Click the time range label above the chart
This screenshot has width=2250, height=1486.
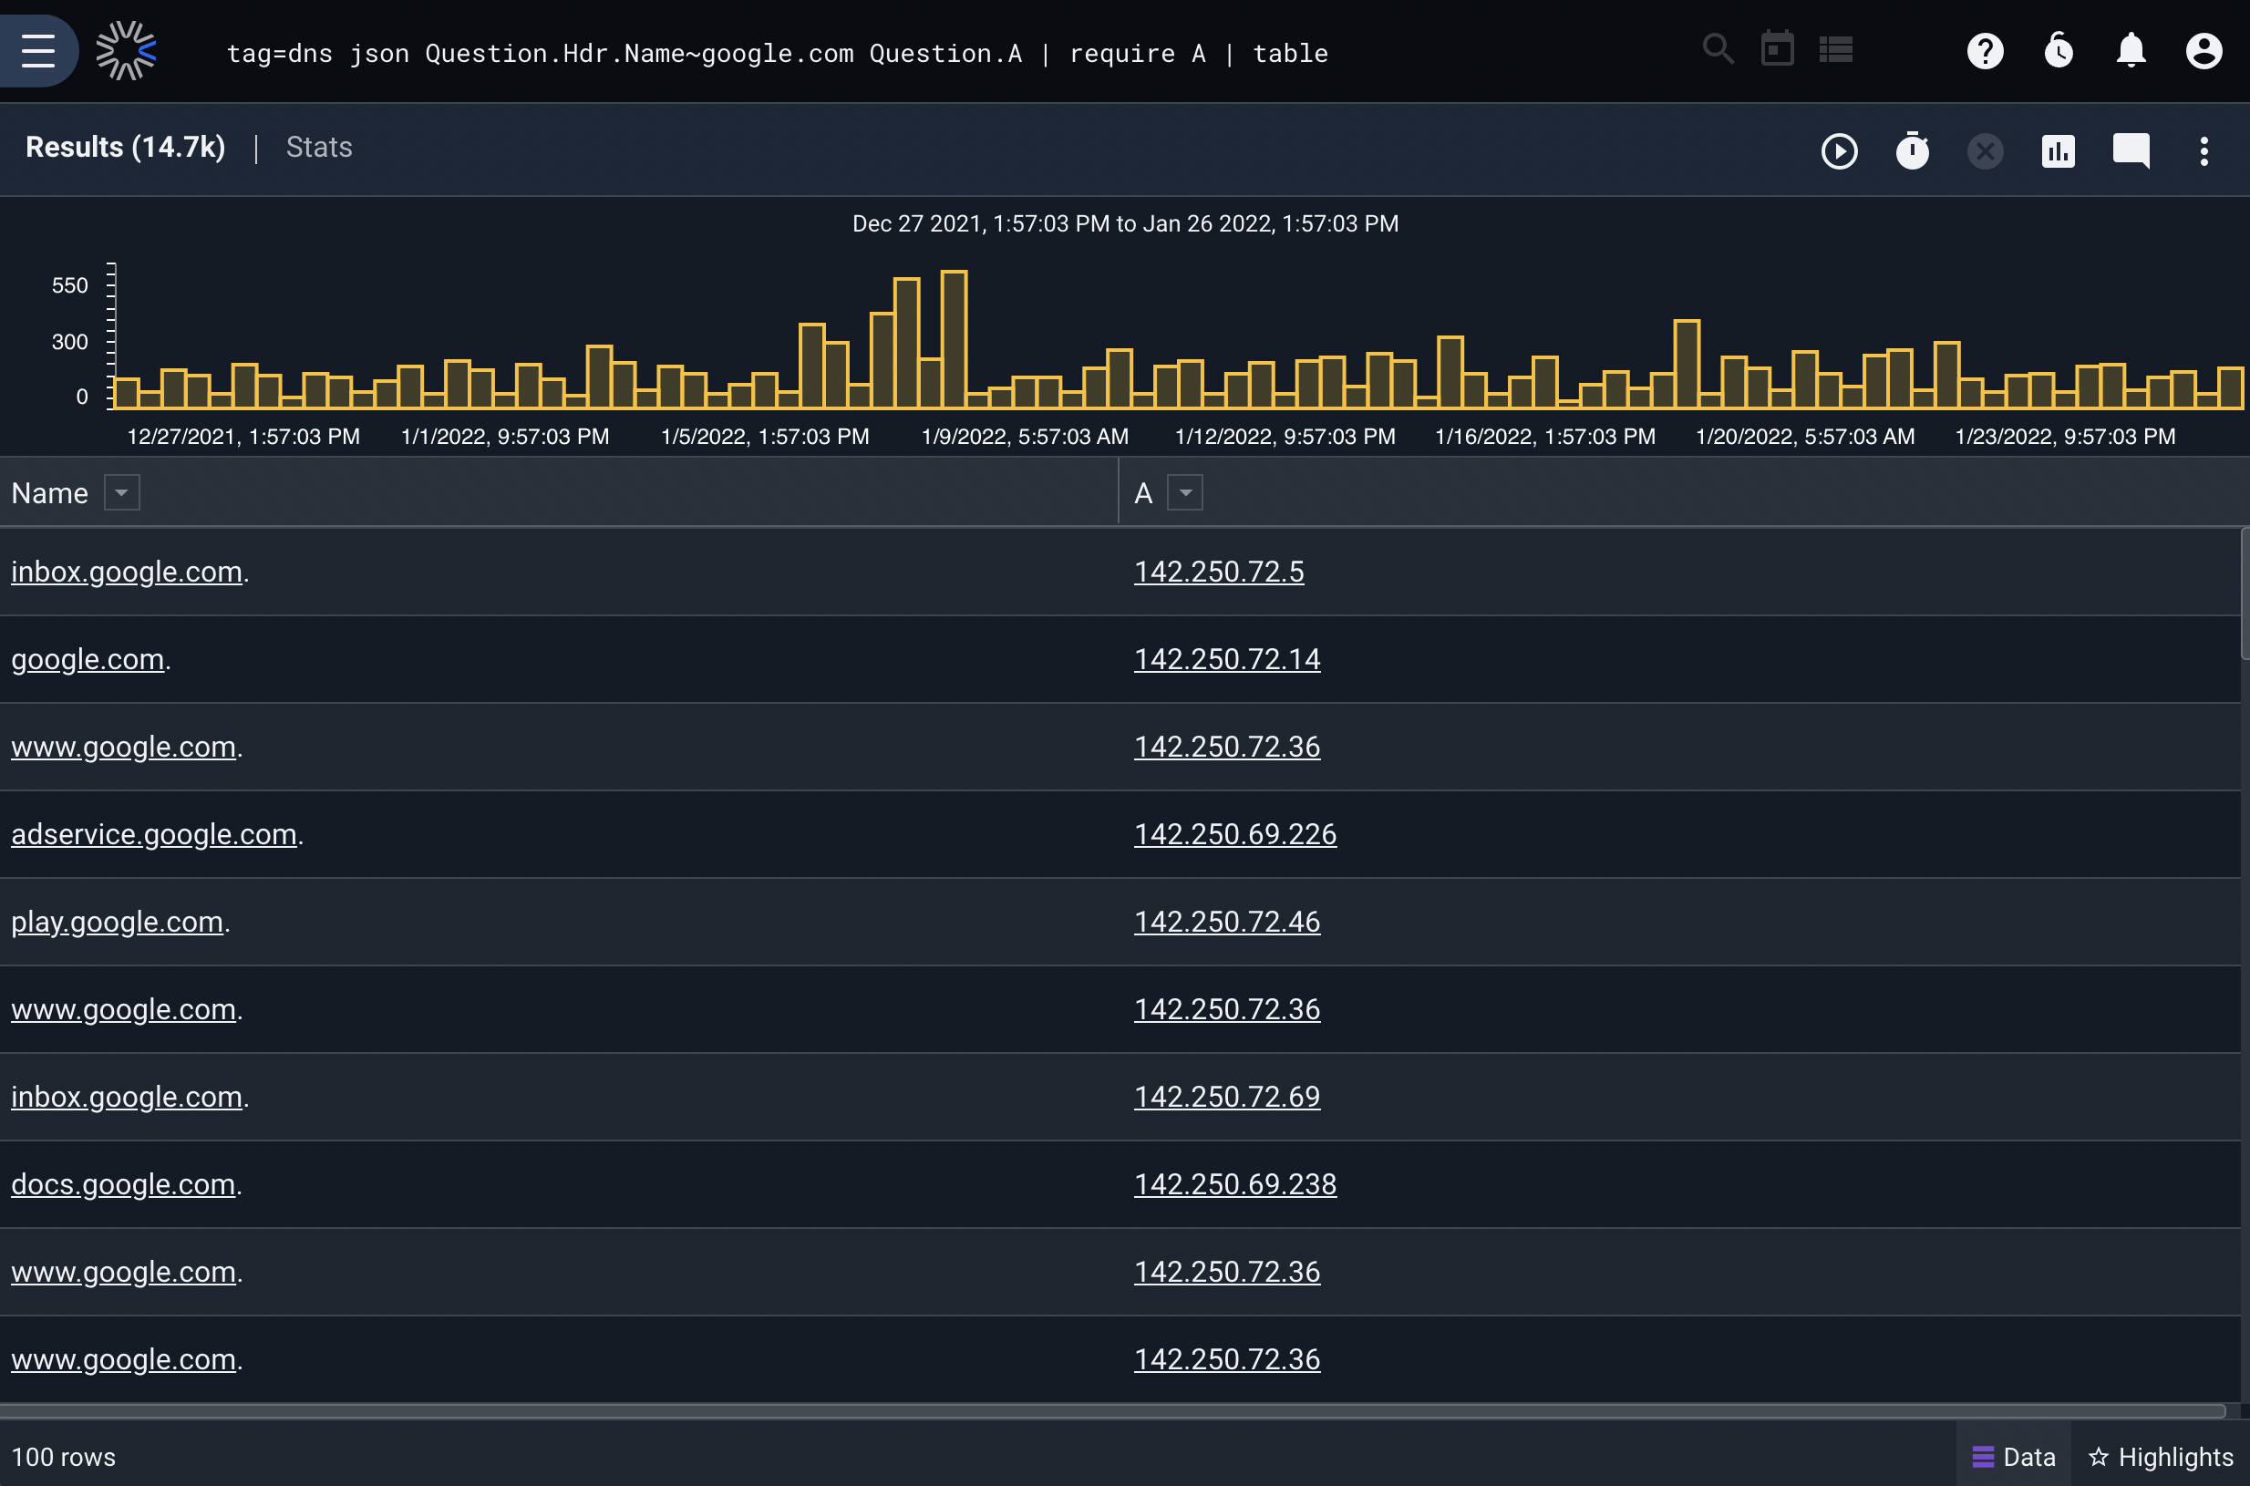pos(1125,223)
